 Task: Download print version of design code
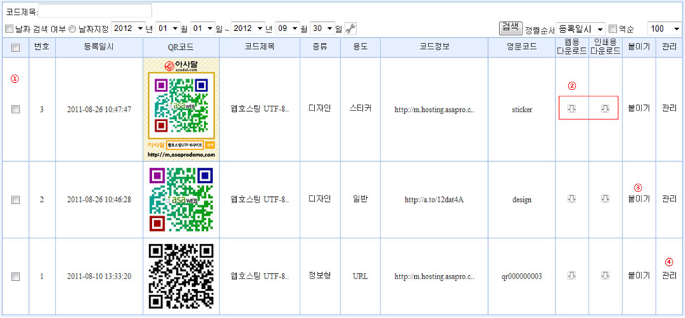605,199
